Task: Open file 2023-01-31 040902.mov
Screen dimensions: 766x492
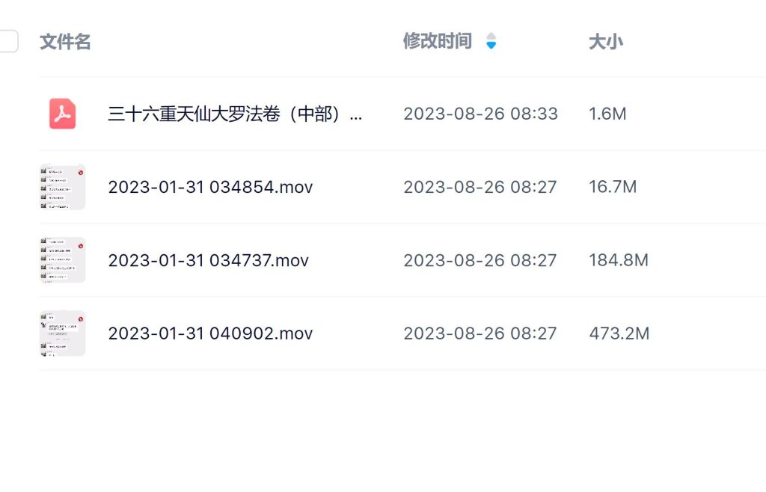Action: [x=210, y=333]
